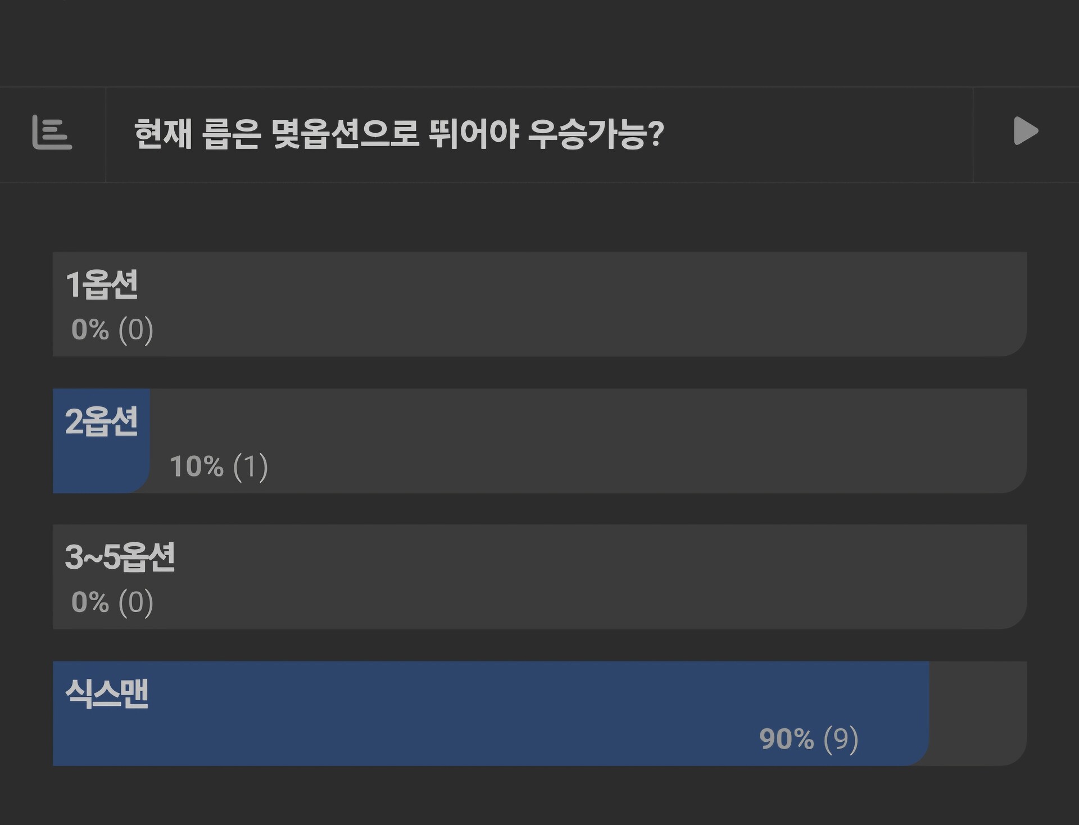1079x825 pixels.
Task: Click the unfilled gray end of the 식스맨 bar
Action: pyautogui.click(x=978, y=714)
